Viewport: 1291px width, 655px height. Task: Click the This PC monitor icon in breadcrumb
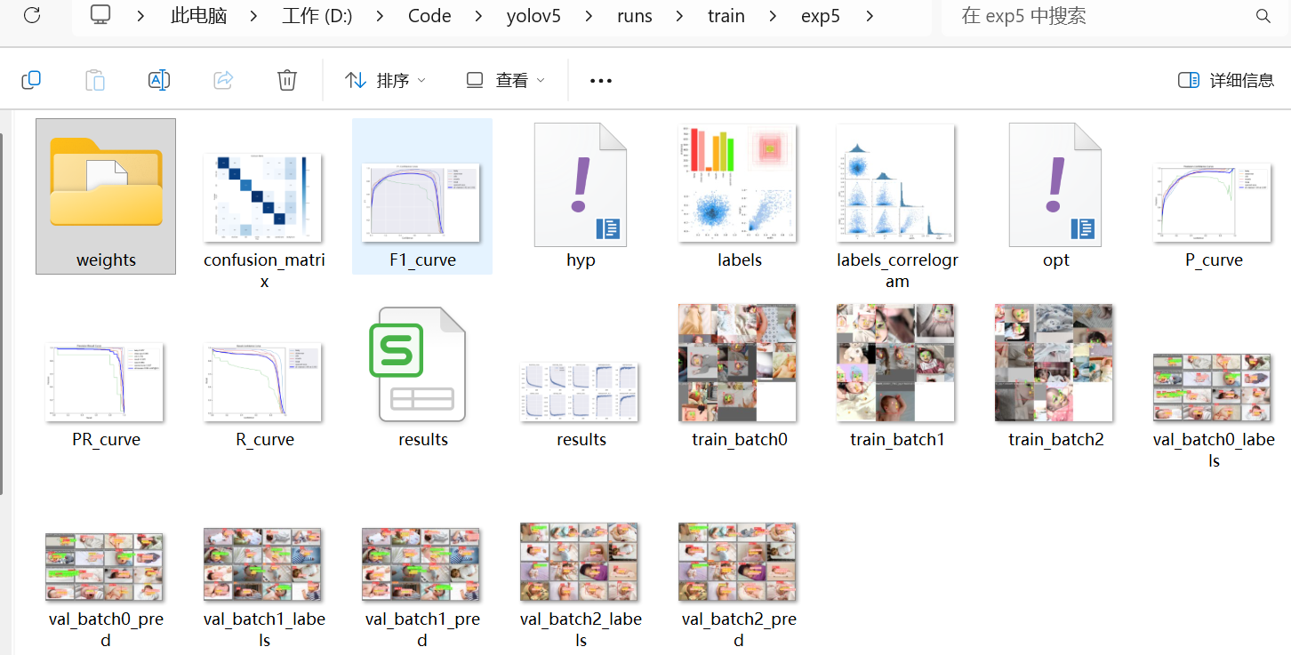click(x=101, y=15)
